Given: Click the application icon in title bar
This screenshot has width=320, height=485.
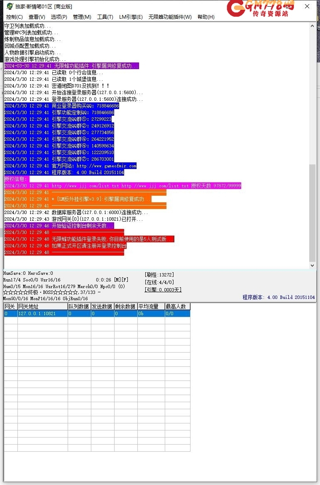Looking at the screenshot, I should (x=9, y=7).
